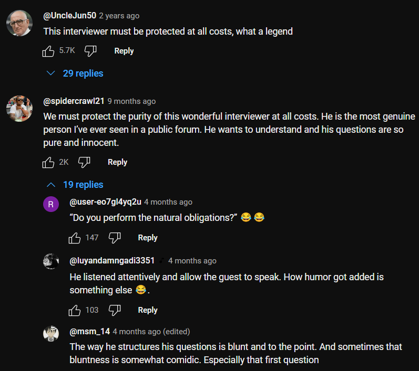Like the @spidercrawl21 comment
This screenshot has width=419, height=371.
click(49, 162)
